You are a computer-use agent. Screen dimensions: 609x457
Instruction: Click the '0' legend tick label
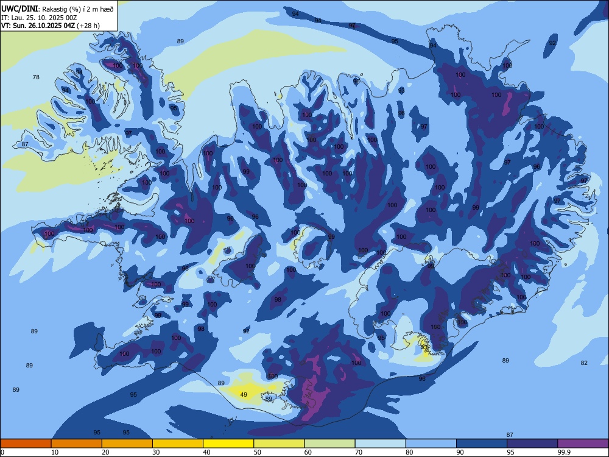2,452
